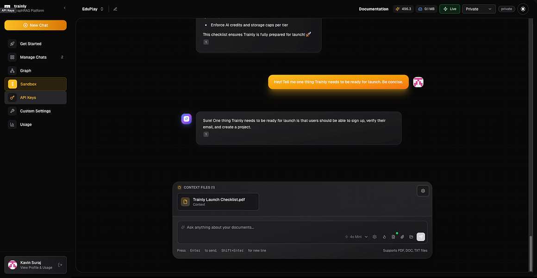Click the pencil icon to rename the project

click(x=115, y=9)
